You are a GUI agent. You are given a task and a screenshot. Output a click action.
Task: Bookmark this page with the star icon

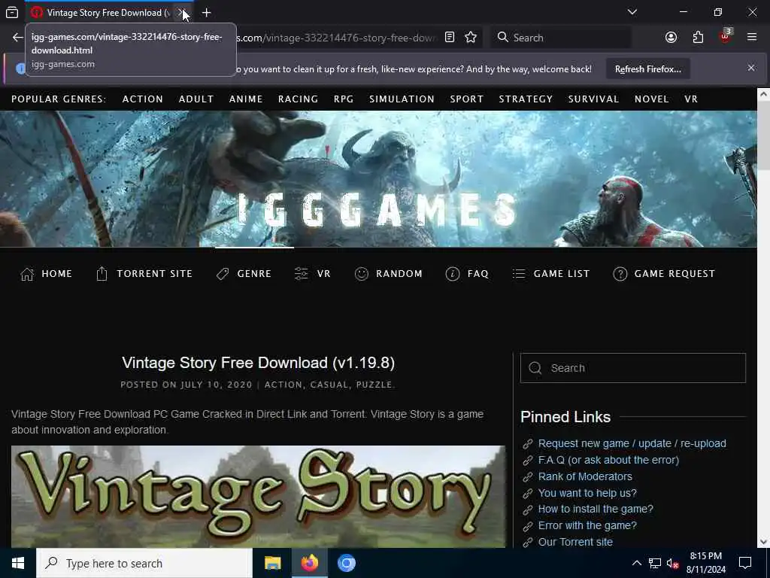[x=471, y=38]
